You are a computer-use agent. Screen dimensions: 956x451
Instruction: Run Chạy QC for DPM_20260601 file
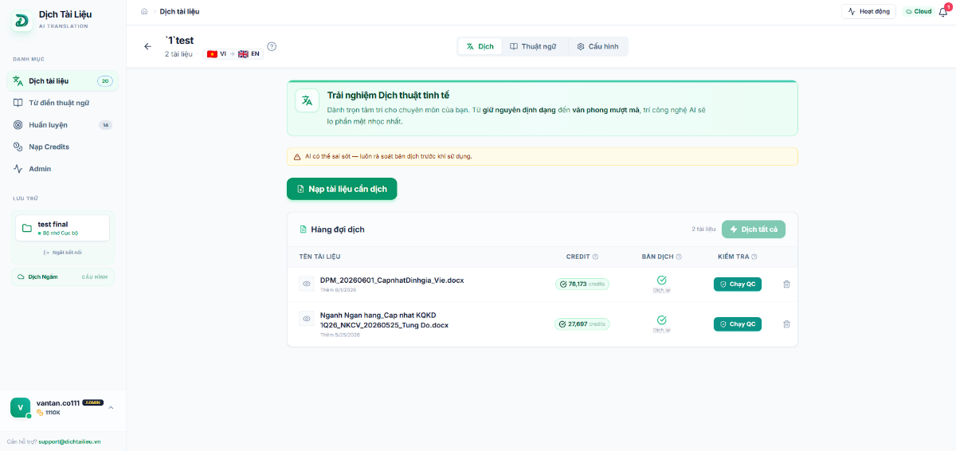pyautogui.click(x=738, y=284)
